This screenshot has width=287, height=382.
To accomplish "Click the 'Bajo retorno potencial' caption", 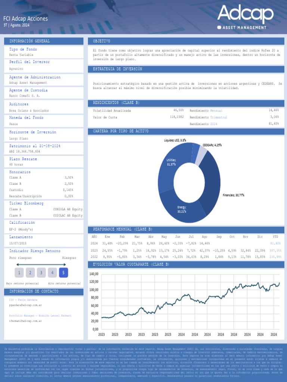I will [x=22, y=284].
